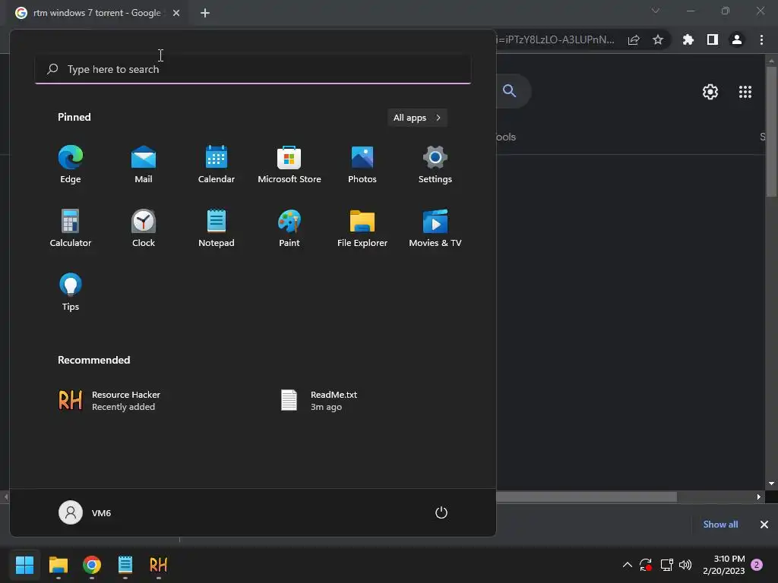Open VM6 user account menu
This screenshot has width=778, height=583.
[85, 512]
